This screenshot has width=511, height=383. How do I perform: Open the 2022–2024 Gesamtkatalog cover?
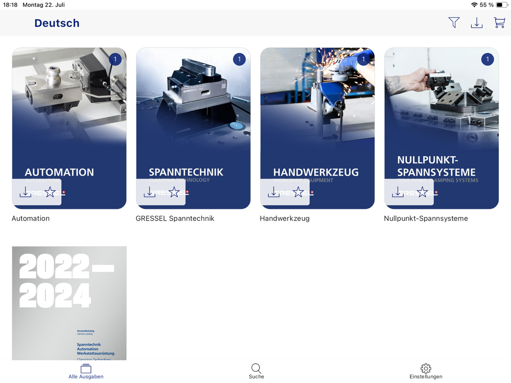69,303
